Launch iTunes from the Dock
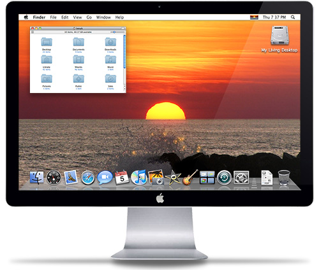The height and width of the screenshot is (270, 319). click(139, 177)
